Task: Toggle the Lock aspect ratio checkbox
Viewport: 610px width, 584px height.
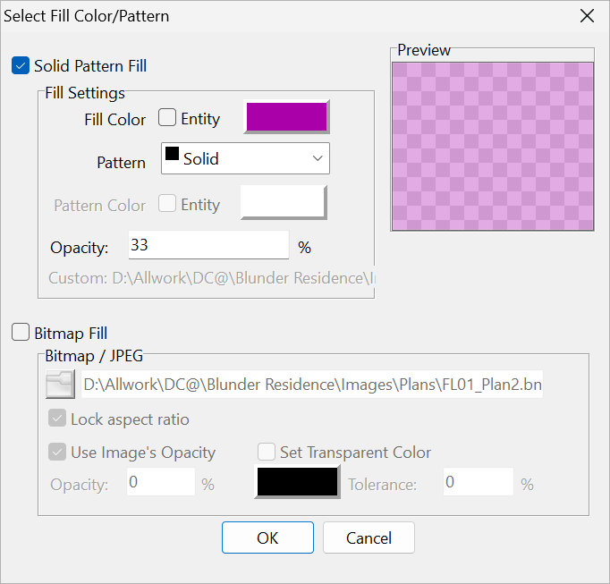Action: [x=57, y=419]
